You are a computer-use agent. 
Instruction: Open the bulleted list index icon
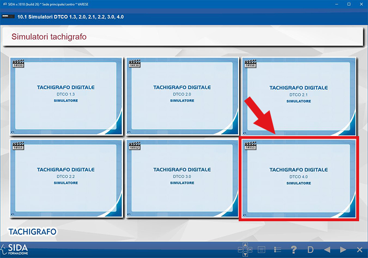pyautogui.click(x=278, y=250)
